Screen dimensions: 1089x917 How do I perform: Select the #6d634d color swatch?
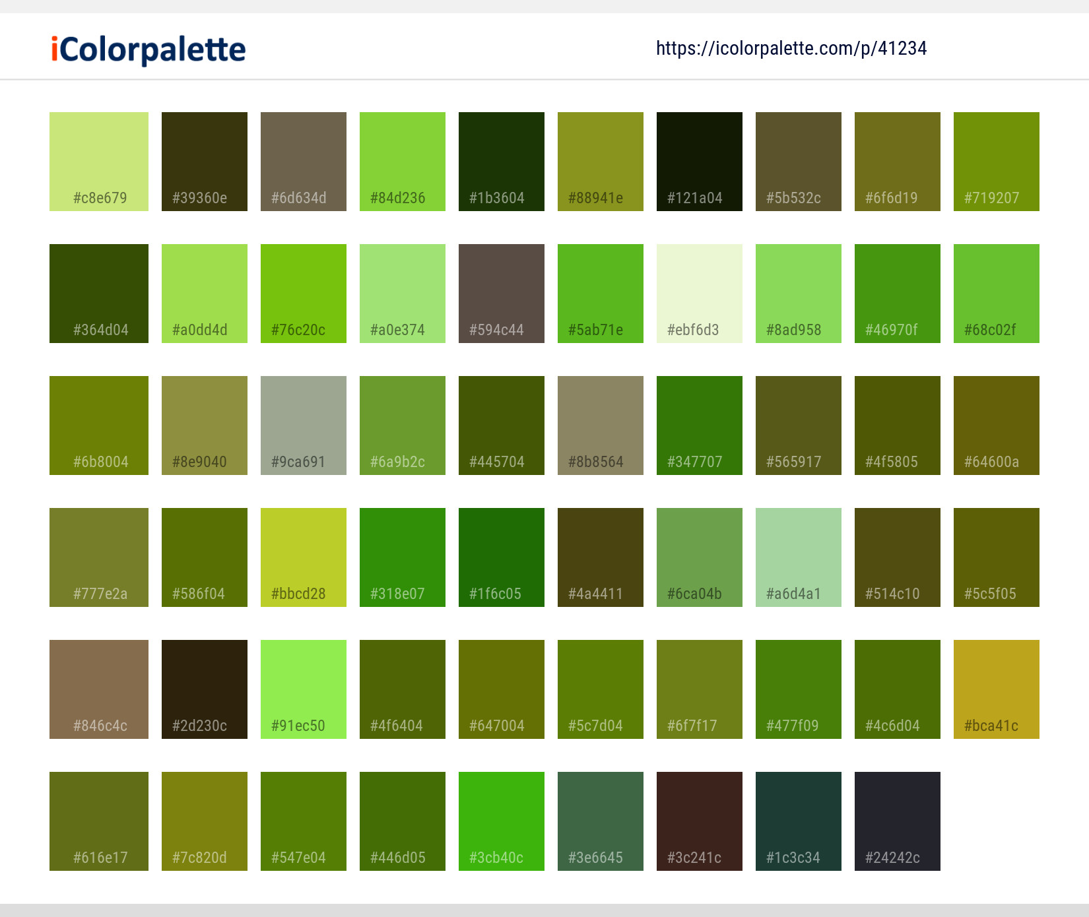[x=304, y=162]
